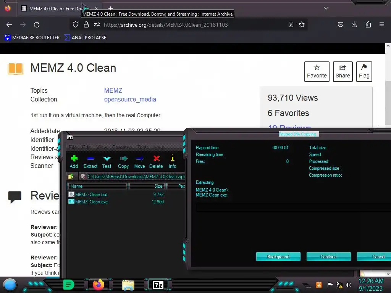
Task: Switch to 7-Zip from the taskbar
Action: (158, 285)
